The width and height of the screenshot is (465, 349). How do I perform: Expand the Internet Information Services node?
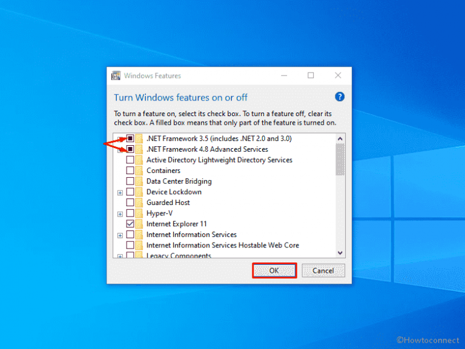120,235
